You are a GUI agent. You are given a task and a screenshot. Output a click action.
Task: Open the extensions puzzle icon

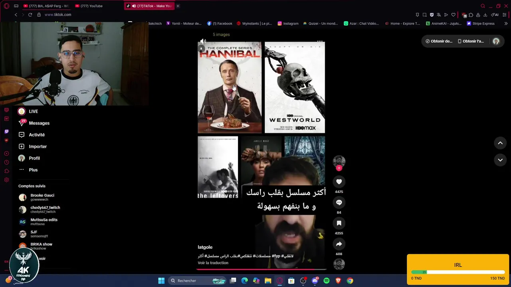pos(471,15)
